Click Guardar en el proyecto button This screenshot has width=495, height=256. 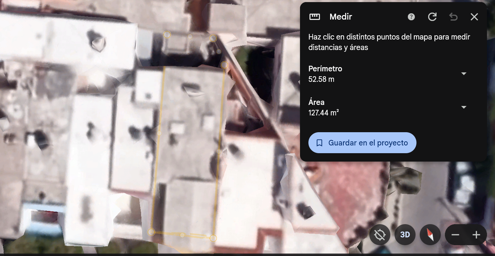(x=362, y=143)
